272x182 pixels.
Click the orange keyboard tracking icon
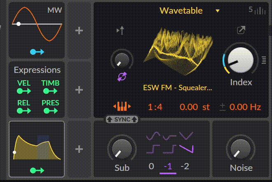tap(122, 106)
